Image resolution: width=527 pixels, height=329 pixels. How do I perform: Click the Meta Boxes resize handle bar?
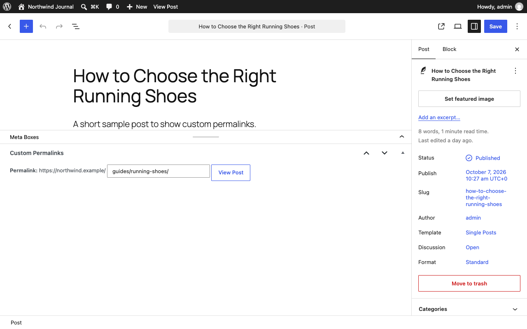click(206, 137)
